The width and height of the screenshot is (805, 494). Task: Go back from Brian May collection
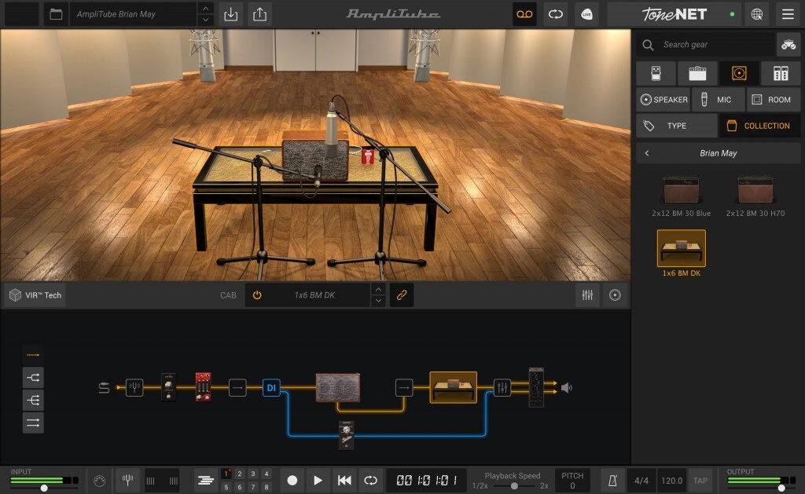pos(647,153)
